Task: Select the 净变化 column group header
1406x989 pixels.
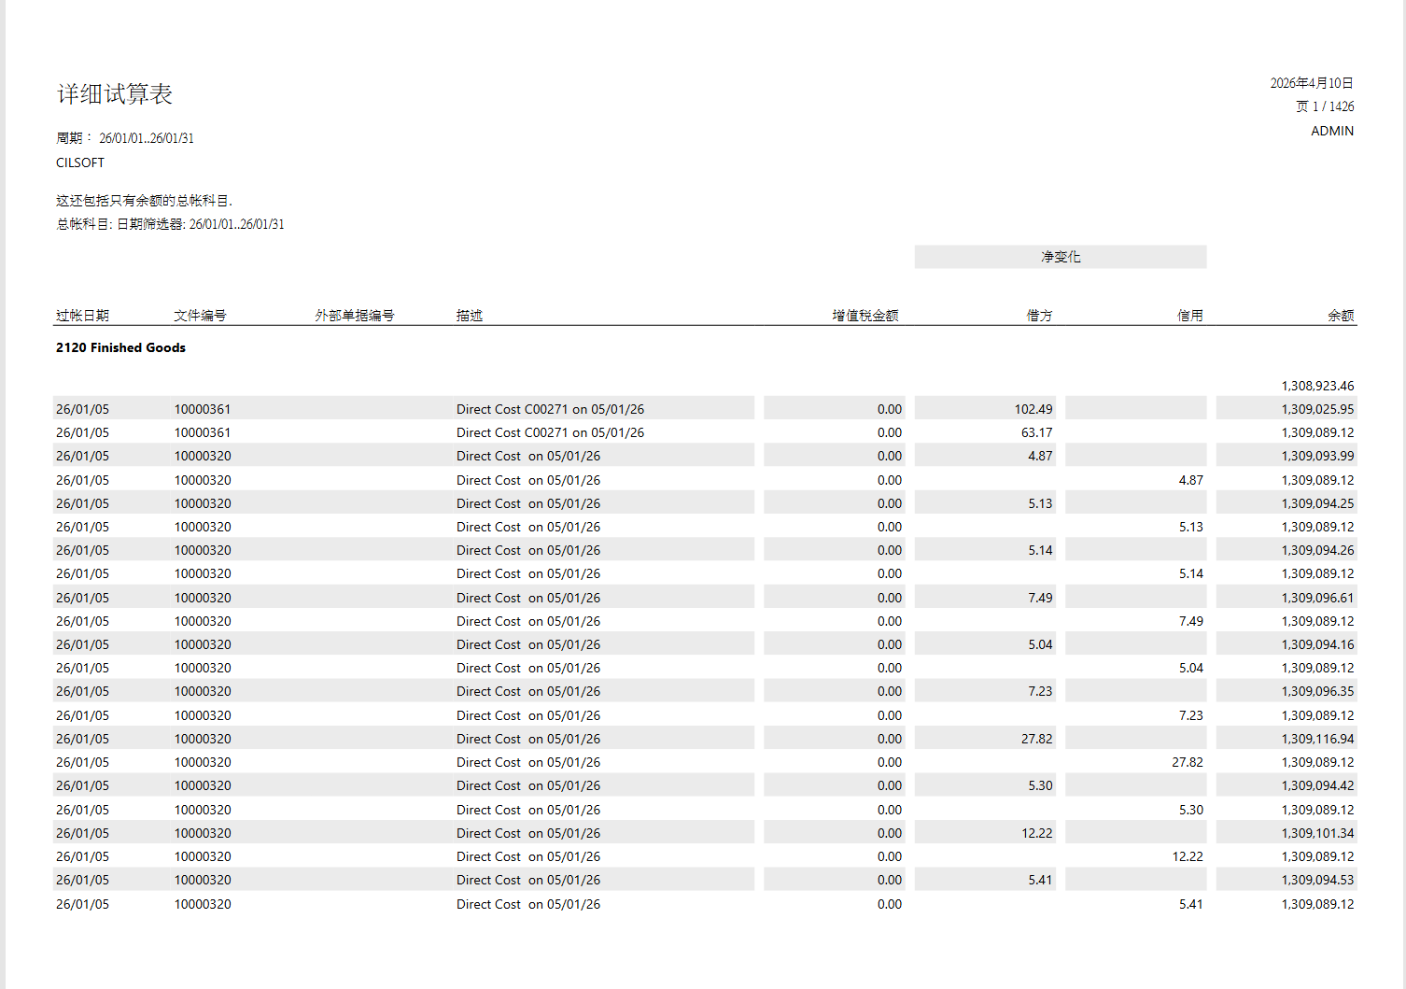Action: 1061,257
